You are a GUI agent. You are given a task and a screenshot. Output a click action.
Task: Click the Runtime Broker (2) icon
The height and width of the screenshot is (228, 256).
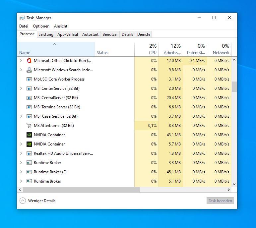[x=29, y=172]
